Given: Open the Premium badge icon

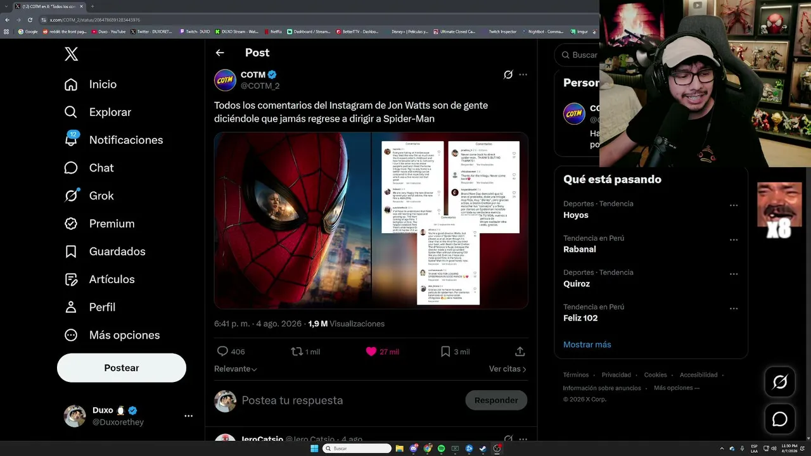Looking at the screenshot, I should click(71, 224).
